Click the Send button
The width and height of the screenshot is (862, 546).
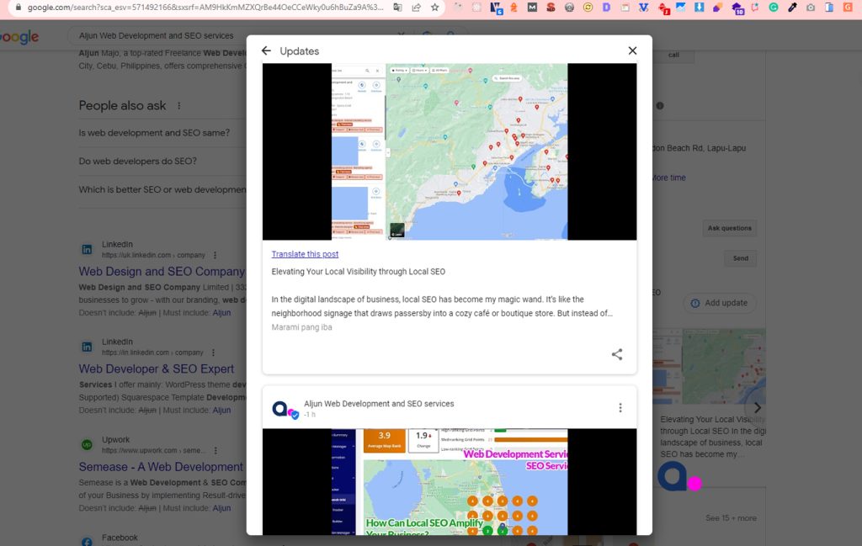pyautogui.click(x=740, y=258)
